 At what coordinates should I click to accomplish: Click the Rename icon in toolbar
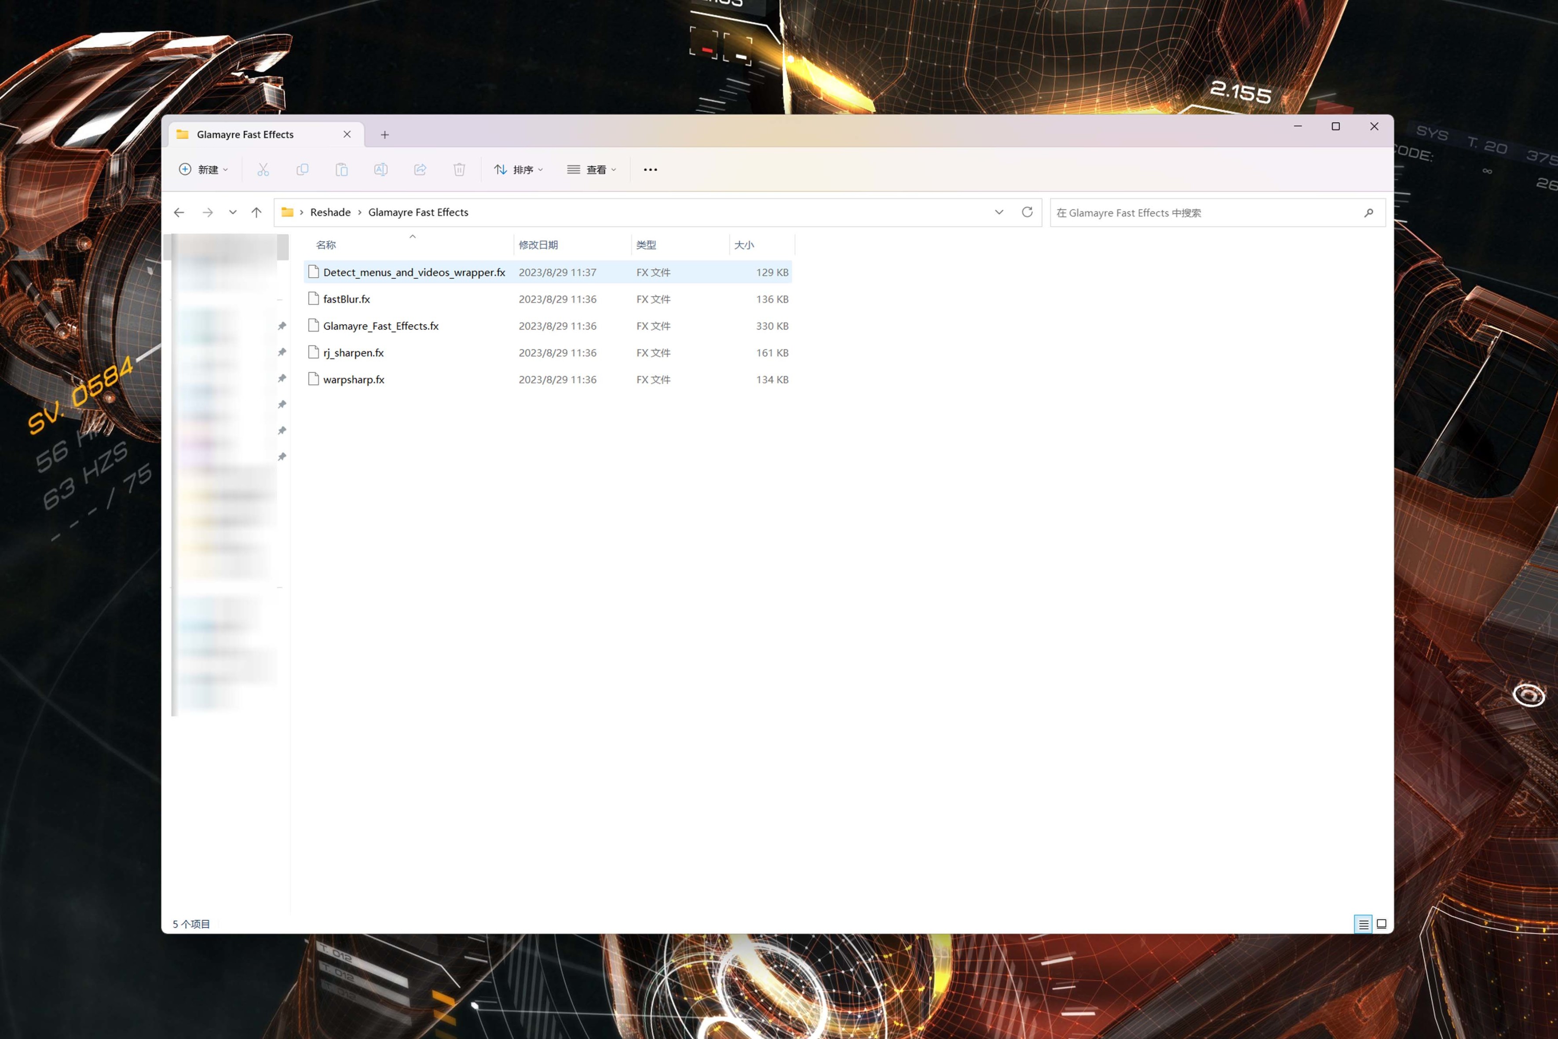point(381,170)
